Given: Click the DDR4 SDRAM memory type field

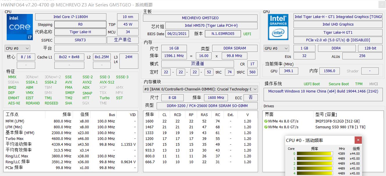Looking at the screenshot, I should click(235, 48).
